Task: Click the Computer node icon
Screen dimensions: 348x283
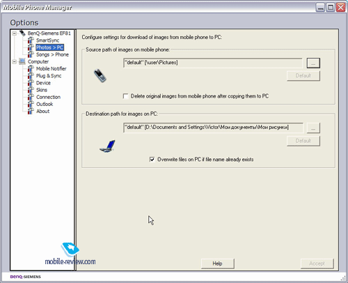Action: pyautogui.click(x=22, y=61)
